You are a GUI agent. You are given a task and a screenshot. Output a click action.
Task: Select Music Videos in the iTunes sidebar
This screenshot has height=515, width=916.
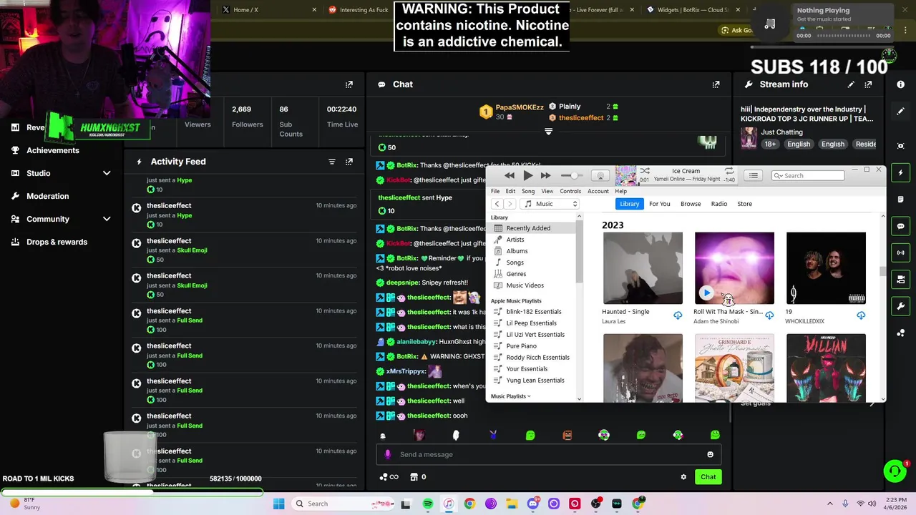[525, 285]
